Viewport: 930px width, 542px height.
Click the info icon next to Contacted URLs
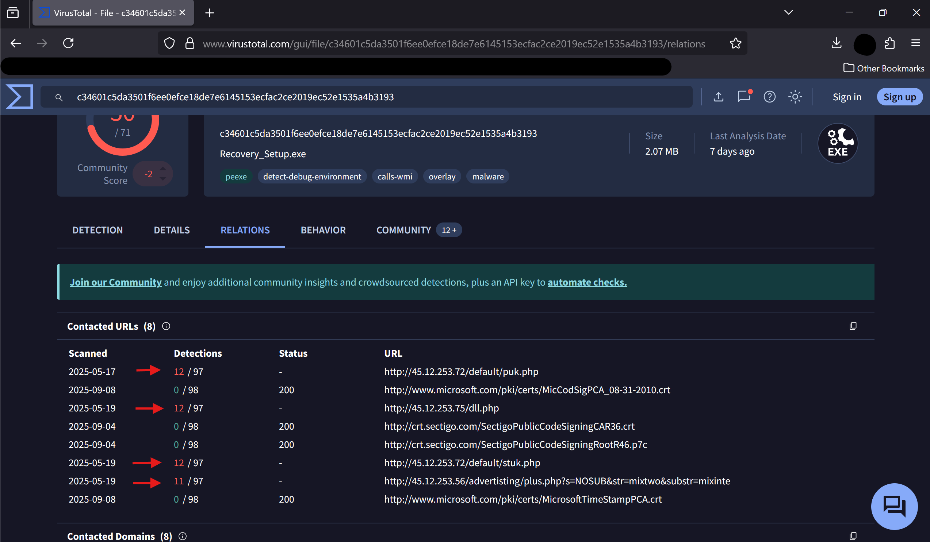(x=166, y=326)
